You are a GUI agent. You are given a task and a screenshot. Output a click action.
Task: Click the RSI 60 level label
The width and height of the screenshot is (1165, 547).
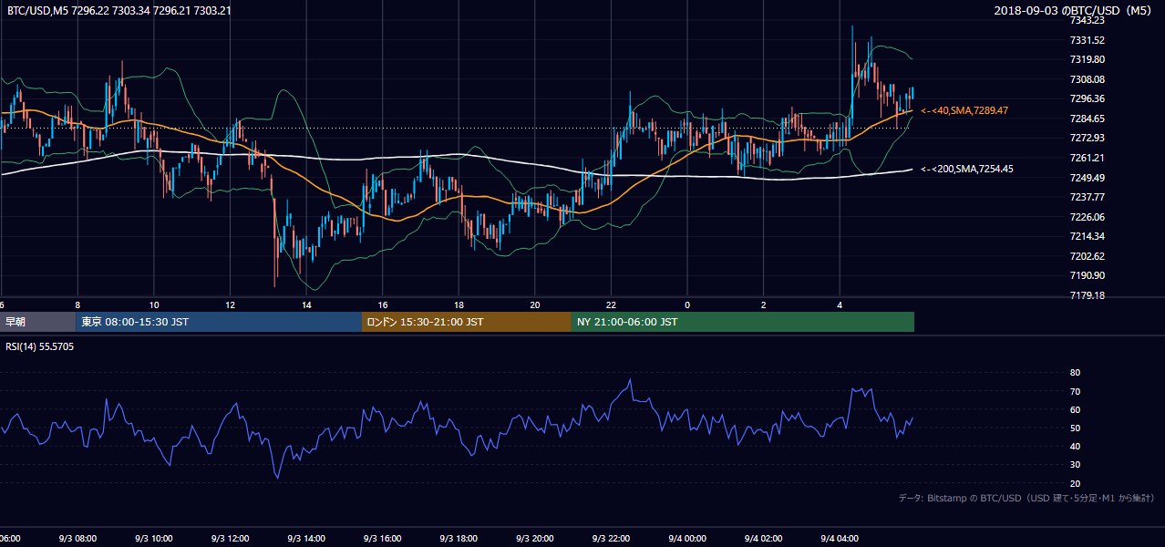tap(1075, 409)
